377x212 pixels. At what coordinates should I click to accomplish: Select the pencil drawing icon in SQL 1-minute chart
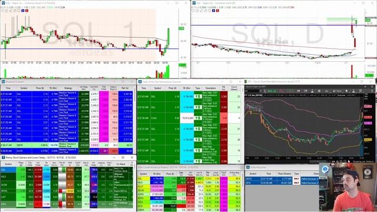click(11, 11)
